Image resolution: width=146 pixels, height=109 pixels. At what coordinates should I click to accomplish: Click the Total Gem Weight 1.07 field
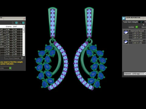141,22
